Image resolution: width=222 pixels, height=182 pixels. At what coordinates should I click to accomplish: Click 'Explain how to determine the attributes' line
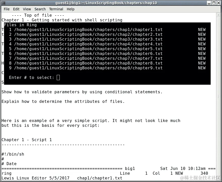pos(63,102)
